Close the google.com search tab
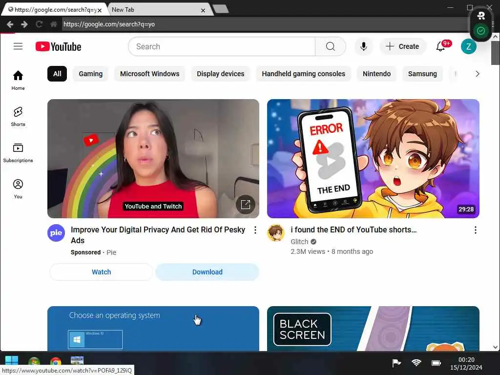The width and height of the screenshot is (500, 375). pos(100,10)
